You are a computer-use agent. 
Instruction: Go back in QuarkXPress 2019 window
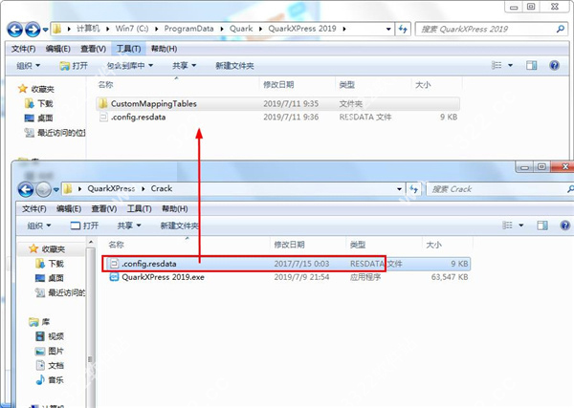click(15, 30)
